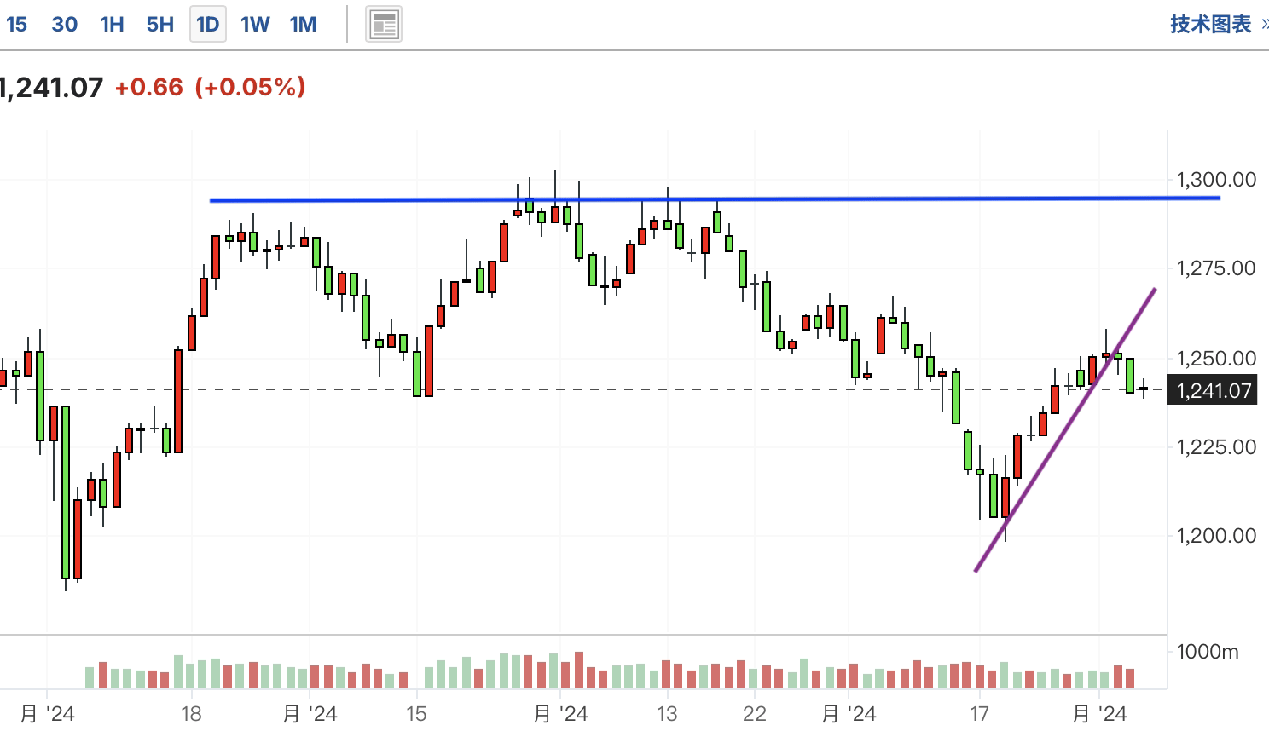Click the 1,225.00 price axis label
Screen dimensions: 1269x731
1216,446
